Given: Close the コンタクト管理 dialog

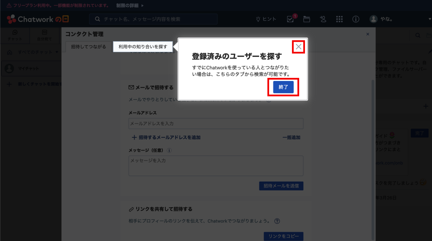Looking at the screenshot, I should click(367, 34).
